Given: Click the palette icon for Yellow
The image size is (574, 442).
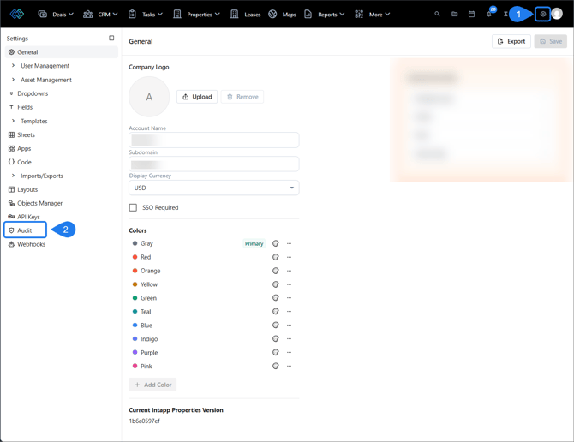Looking at the screenshot, I should click(276, 284).
